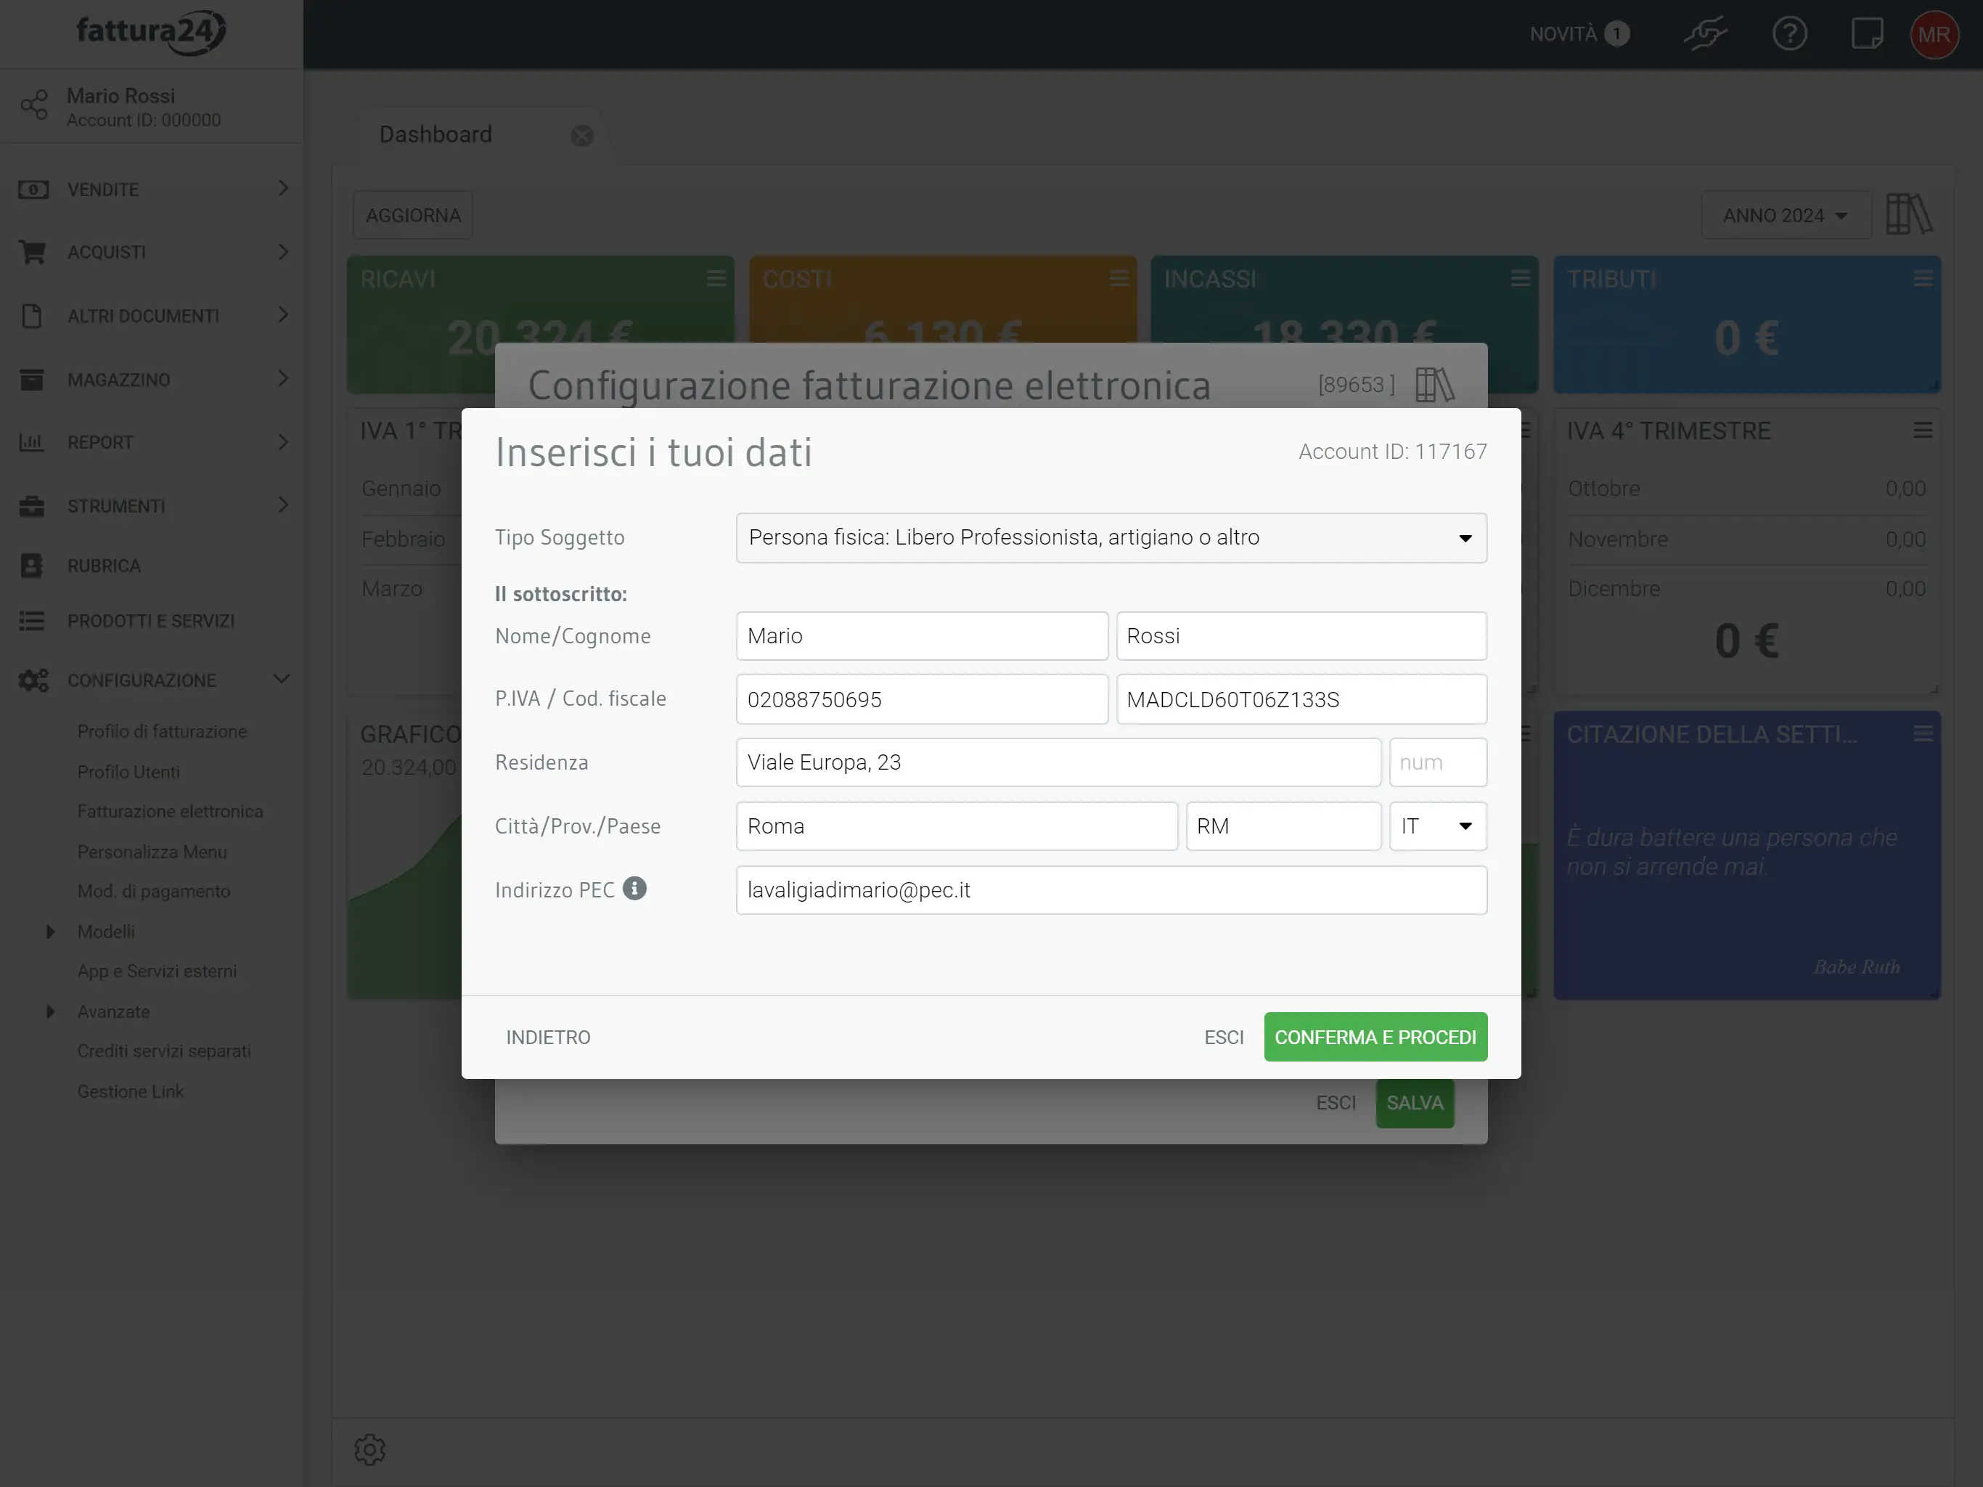Click ESCI in the Inserisci i tuoi dati dialog
The image size is (1983, 1487).
coord(1224,1037)
